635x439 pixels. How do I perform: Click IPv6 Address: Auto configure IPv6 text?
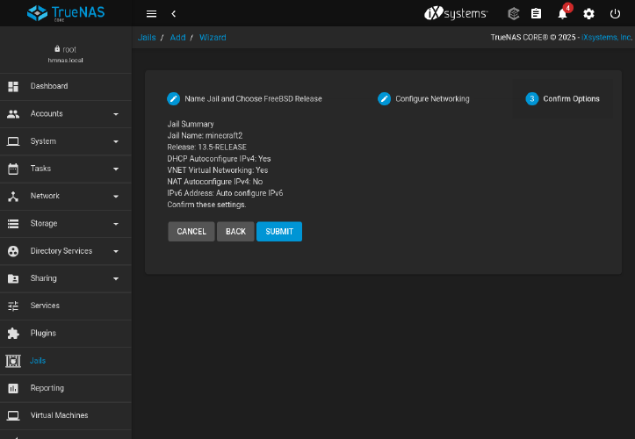pyautogui.click(x=225, y=193)
